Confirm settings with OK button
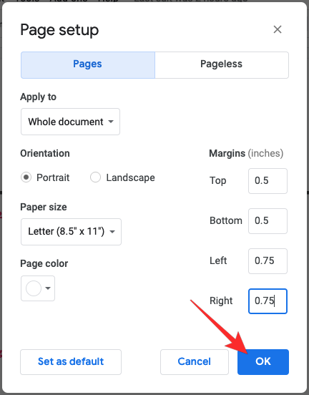The image size is (309, 395). [x=263, y=362]
